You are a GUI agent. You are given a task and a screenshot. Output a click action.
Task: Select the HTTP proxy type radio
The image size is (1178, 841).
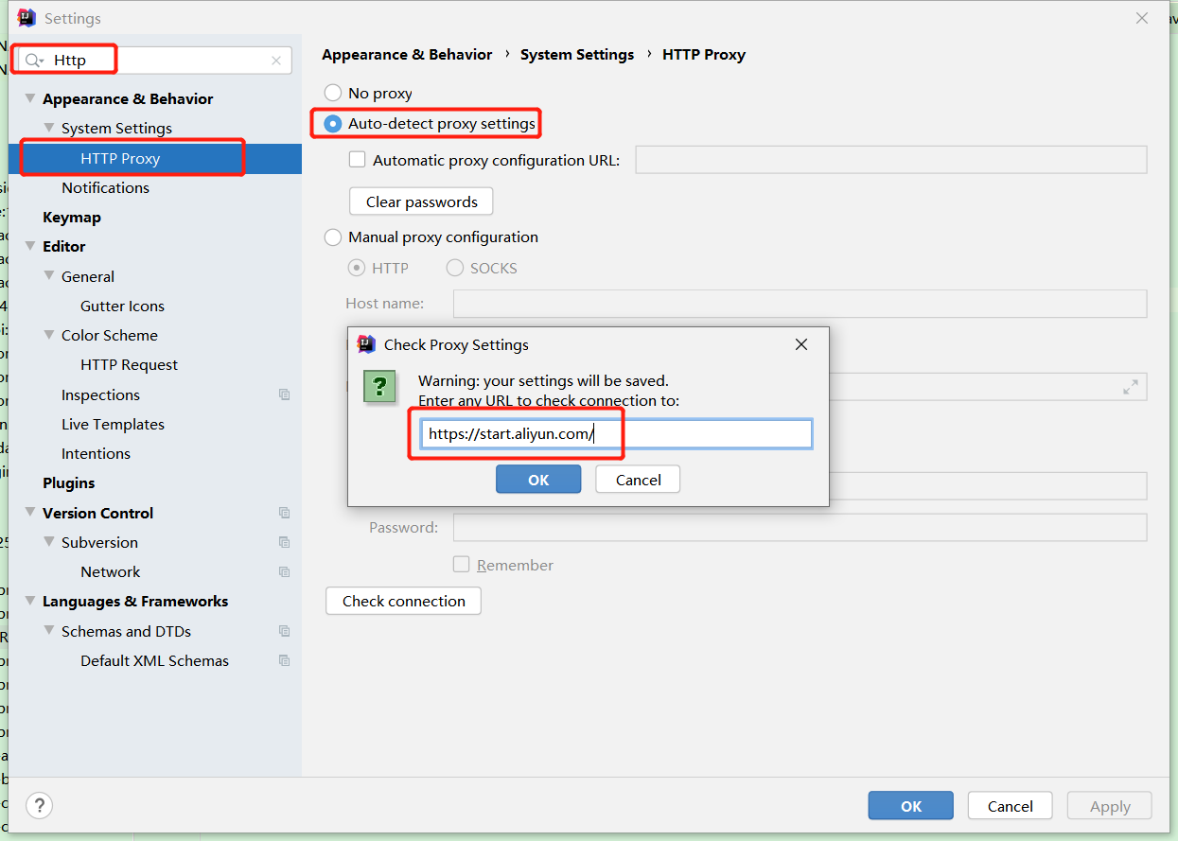click(357, 268)
